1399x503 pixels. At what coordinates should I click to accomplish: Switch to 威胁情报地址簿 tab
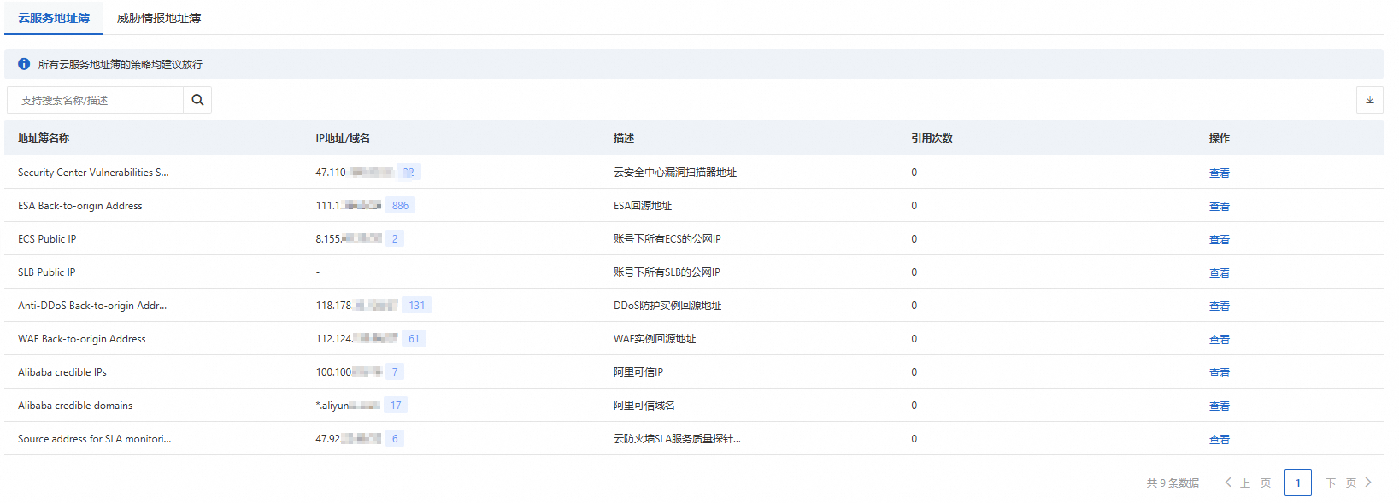(x=159, y=18)
